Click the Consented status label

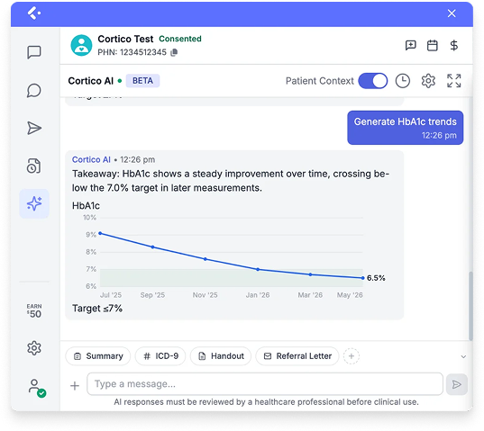click(180, 39)
